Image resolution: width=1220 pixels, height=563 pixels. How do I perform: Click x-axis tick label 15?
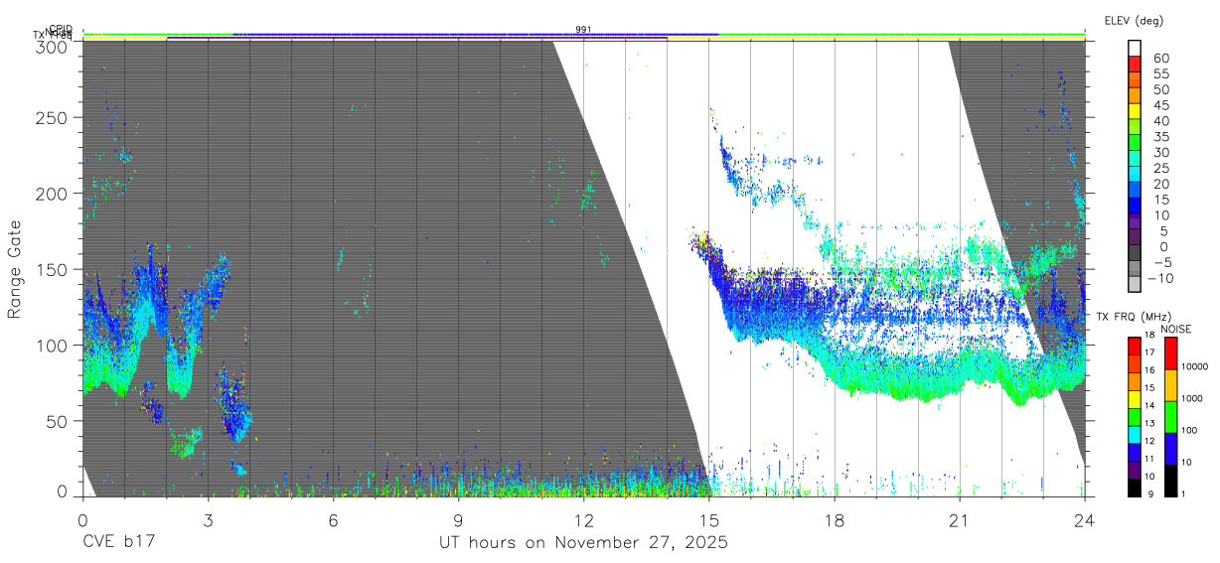point(709,520)
